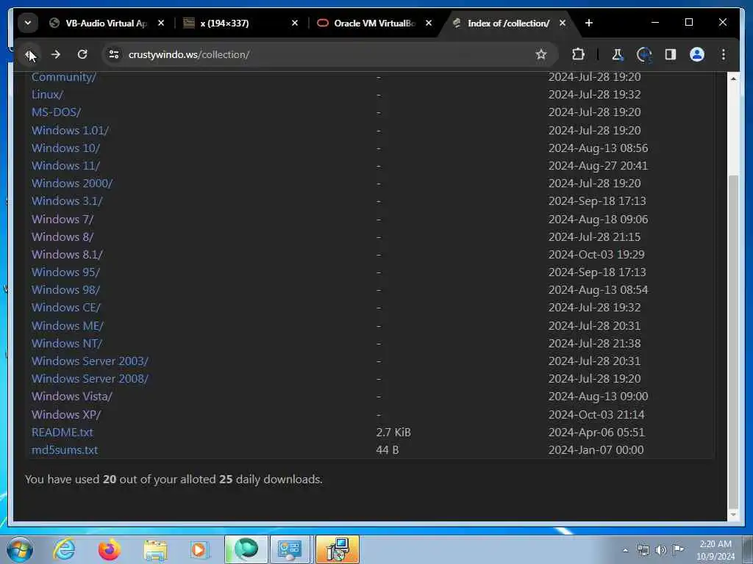This screenshot has width=753, height=564.
Task: Open the Windows CE/ link
Action: coord(65,308)
